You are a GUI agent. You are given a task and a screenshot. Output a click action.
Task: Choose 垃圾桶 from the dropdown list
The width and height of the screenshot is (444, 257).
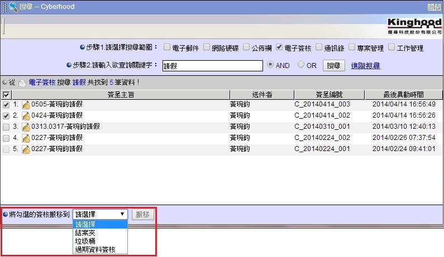(86, 241)
